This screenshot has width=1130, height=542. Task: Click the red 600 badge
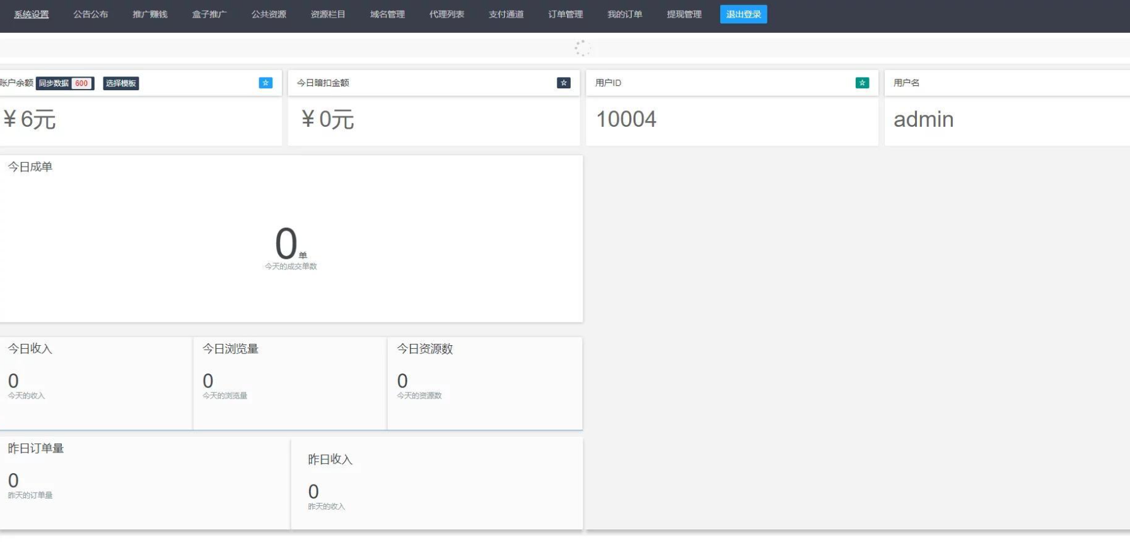pos(82,83)
